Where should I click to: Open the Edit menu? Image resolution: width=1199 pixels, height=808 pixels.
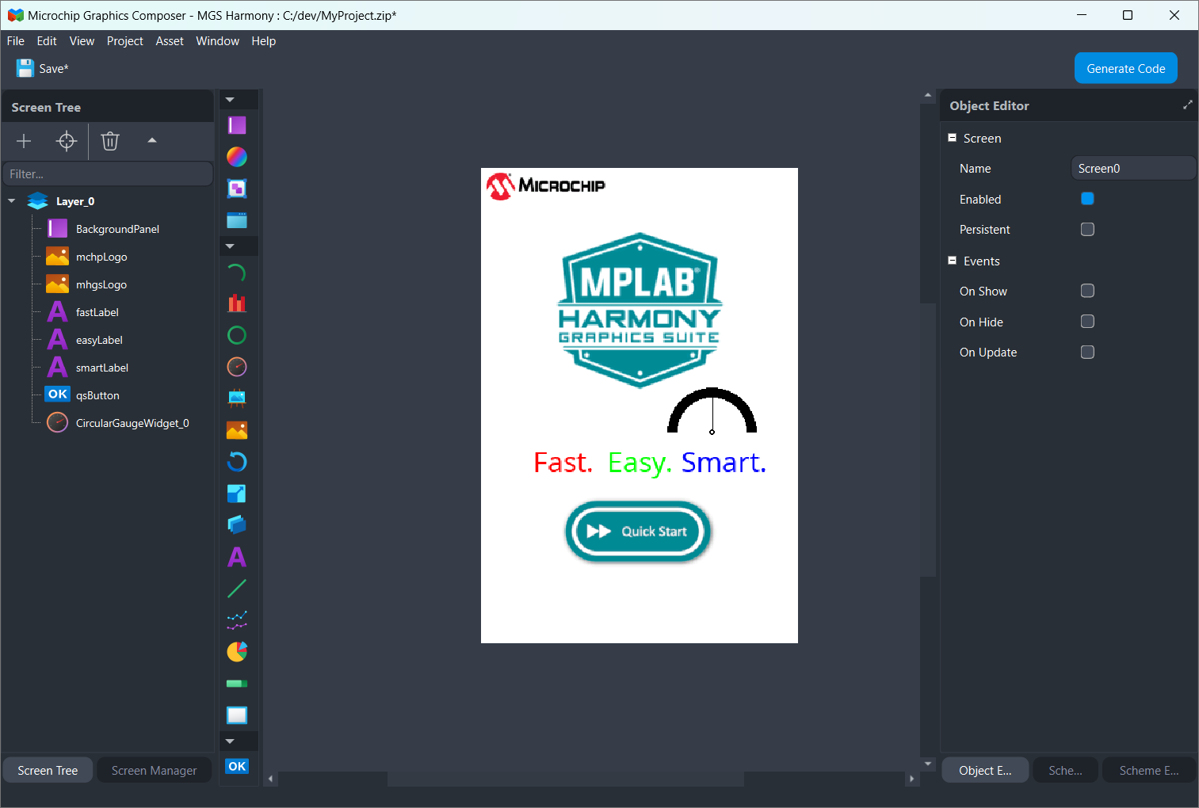[47, 41]
